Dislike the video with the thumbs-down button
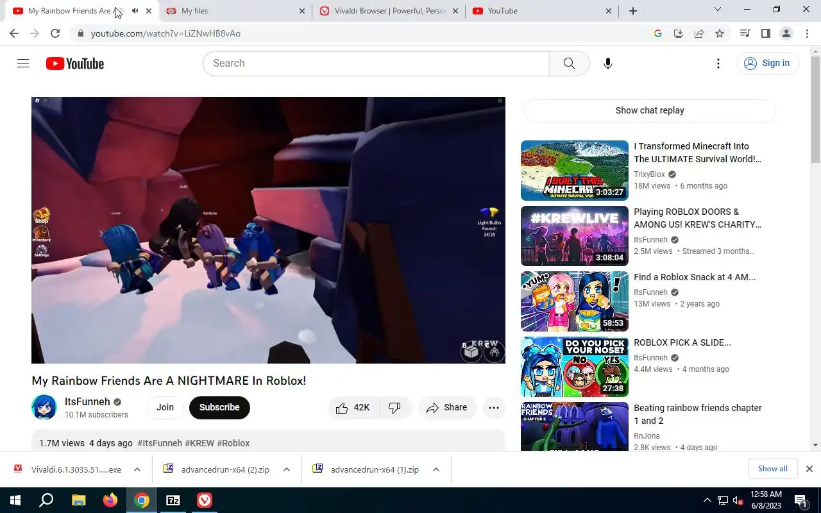The width and height of the screenshot is (821, 513). pos(395,408)
